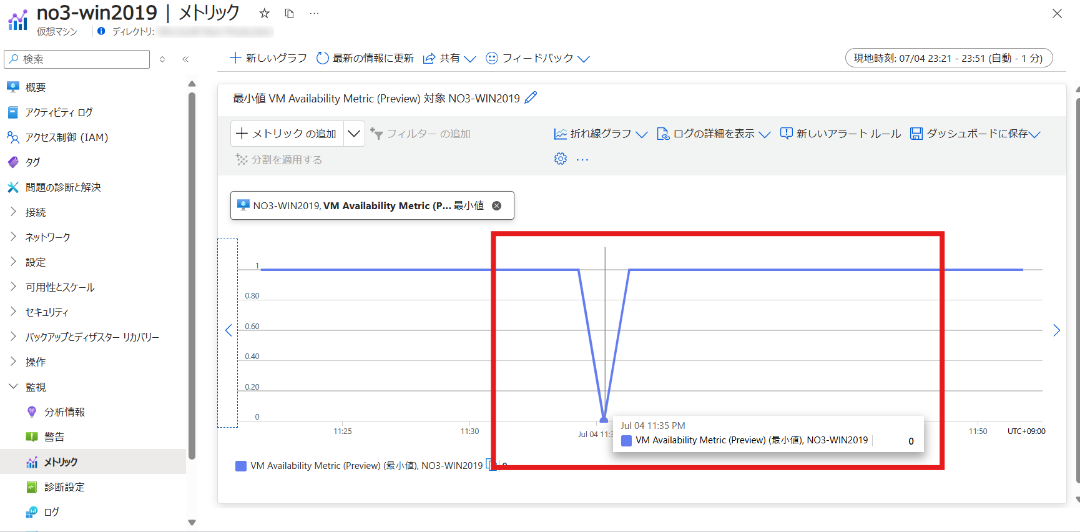Open フィードバック dropdown
This screenshot has height=532, width=1080.
point(538,58)
